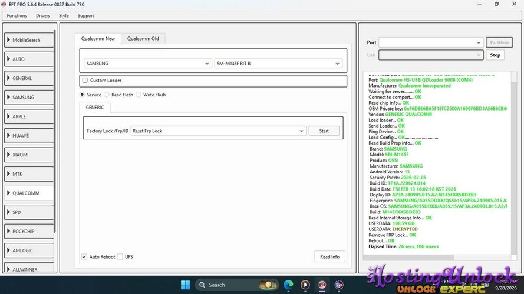Viewport: 524px width, 294px height.
Task: Open the Port dropdown
Action: (x=431, y=42)
